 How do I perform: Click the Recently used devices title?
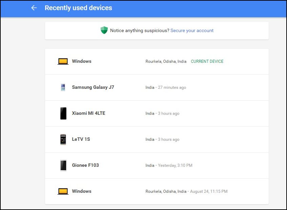pos(78,8)
